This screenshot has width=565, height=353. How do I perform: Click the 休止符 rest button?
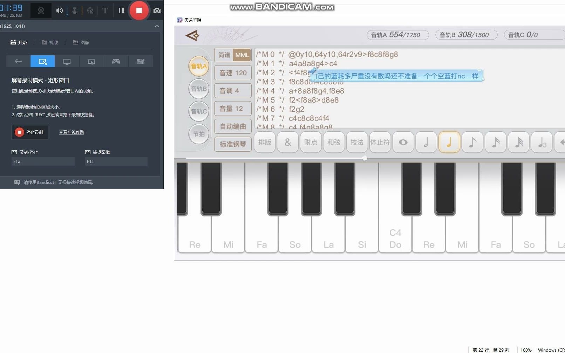click(x=380, y=142)
